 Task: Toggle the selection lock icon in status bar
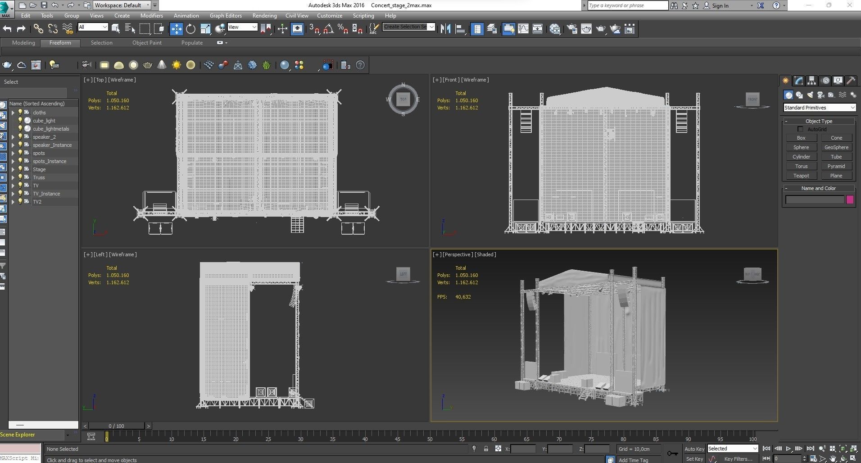pos(486,449)
